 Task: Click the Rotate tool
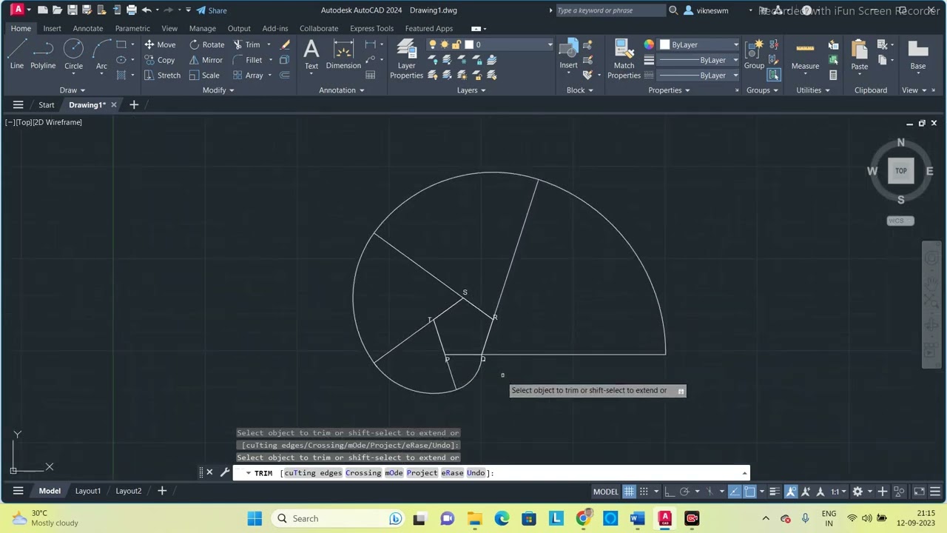point(206,44)
